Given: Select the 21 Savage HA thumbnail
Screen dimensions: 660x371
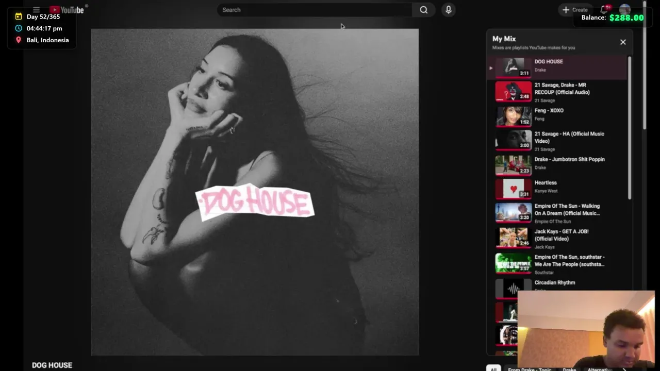Looking at the screenshot, I should click(513, 140).
